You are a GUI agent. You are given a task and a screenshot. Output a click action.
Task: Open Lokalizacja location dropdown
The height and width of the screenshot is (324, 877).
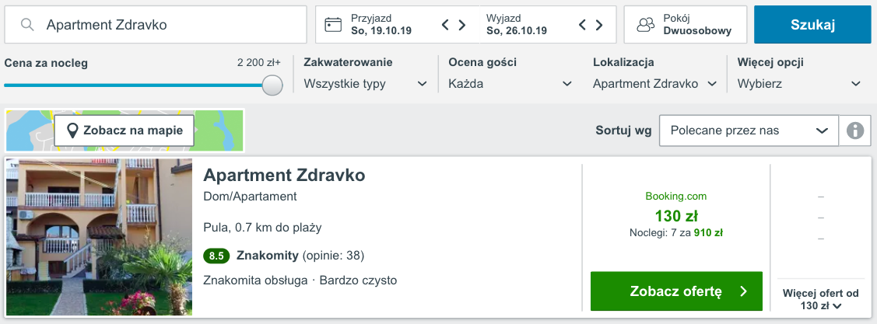pyautogui.click(x=654, y=84)
